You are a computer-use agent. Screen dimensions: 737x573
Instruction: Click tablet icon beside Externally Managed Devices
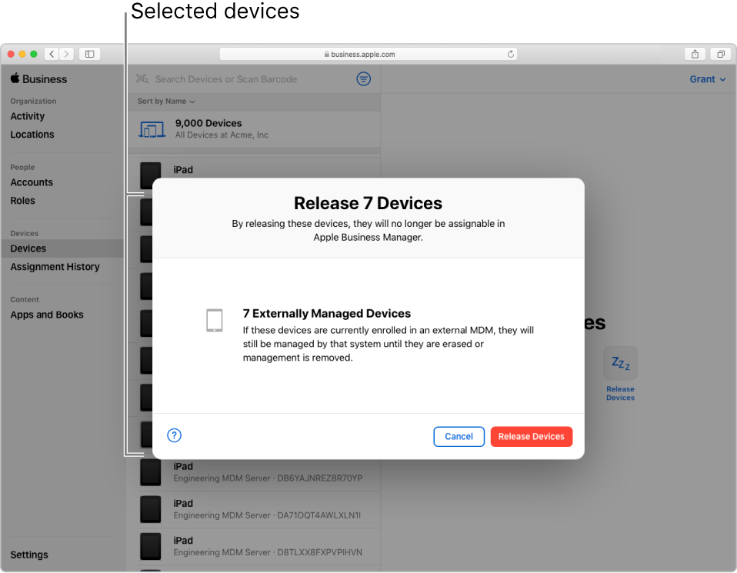(215, 321)
